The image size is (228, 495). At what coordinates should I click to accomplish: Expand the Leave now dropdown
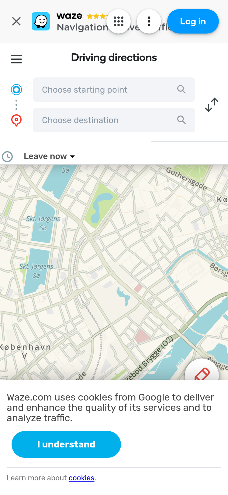(49, 156)
